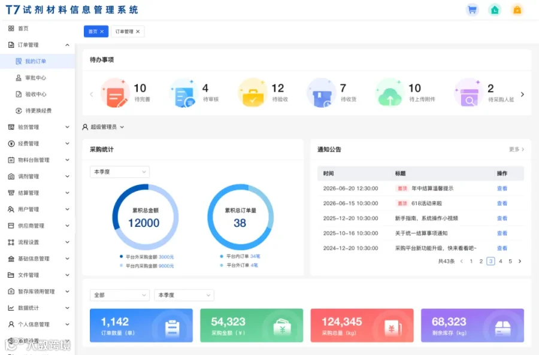Image resolution: width=539 pixels, height=355 pixels.
Task: Click the red 采购总量 stat card
Action: (362, 326)
